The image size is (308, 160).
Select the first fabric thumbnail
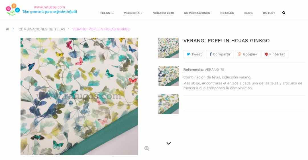point(169,48)
